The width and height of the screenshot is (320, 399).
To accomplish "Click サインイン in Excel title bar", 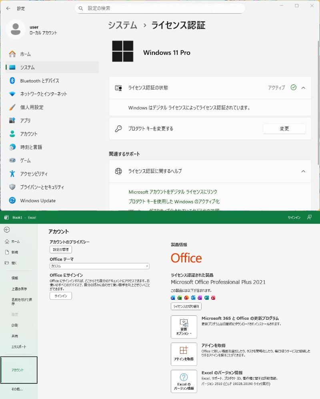I will [294, 217].
